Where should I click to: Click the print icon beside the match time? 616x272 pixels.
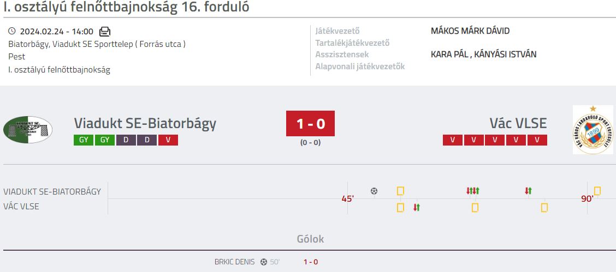[105, 32]
